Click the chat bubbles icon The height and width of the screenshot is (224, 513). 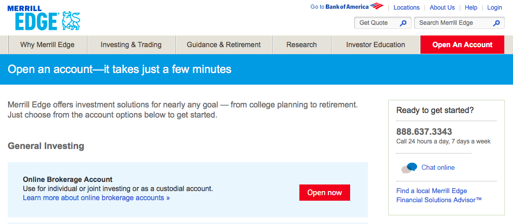pyautogui.click(x=409, y=168)
